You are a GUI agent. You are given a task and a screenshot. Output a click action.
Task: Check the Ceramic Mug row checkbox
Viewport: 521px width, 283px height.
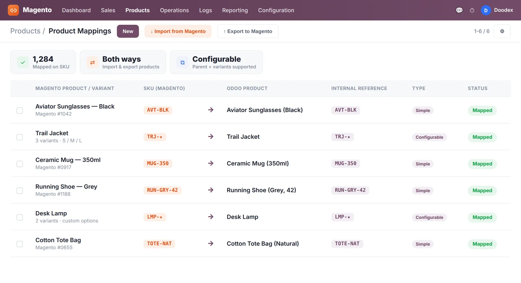(20, 164)
